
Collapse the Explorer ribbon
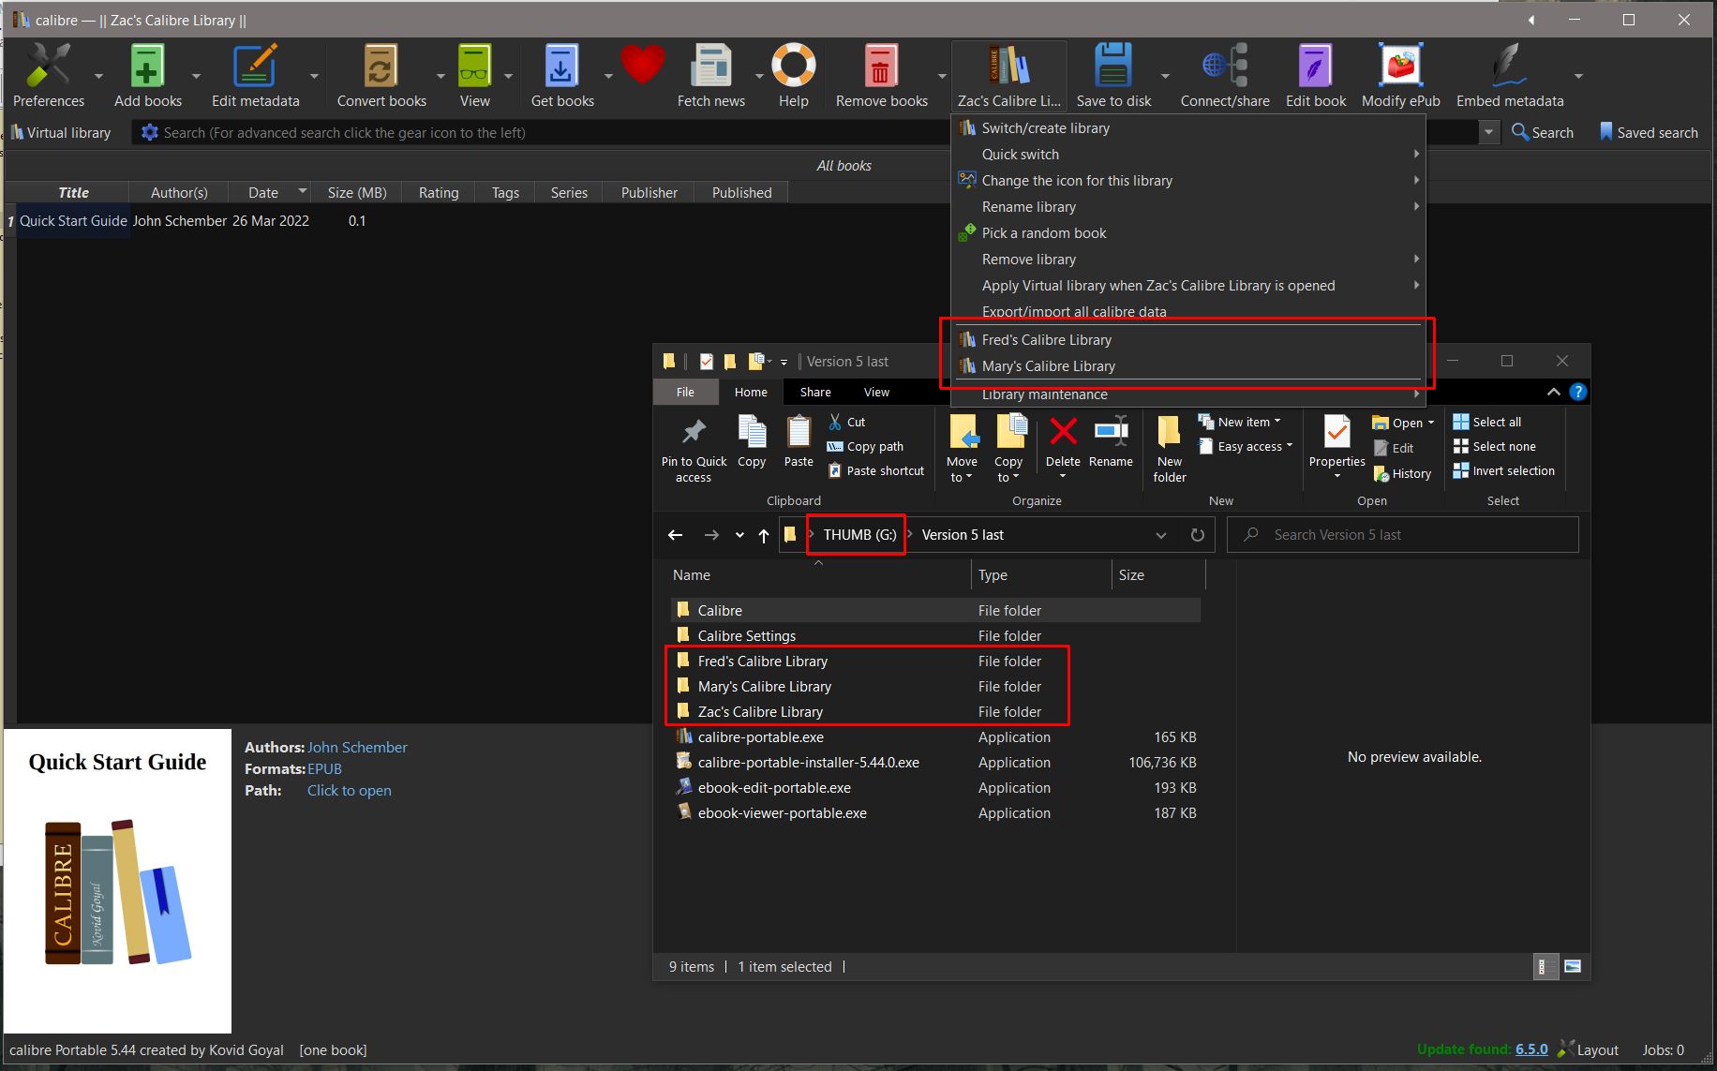[x=1553, y=393]
